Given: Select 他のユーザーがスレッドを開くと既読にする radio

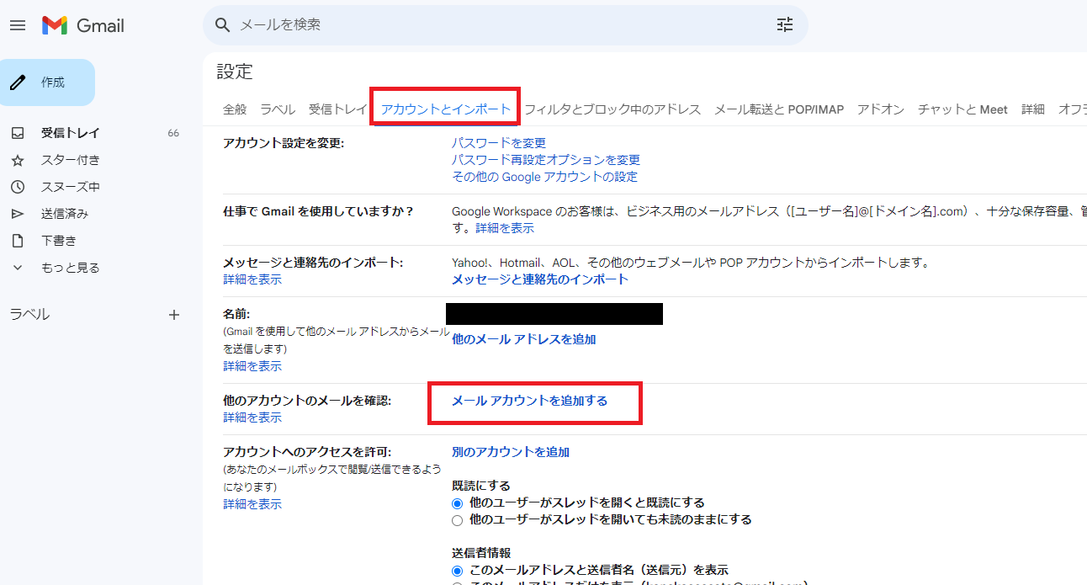Looking at the screenshot, I should pos(458,503).
